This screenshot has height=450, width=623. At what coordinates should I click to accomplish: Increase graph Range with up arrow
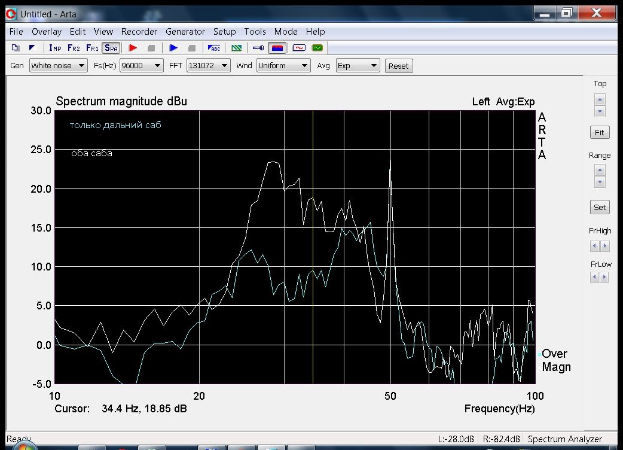600,170
